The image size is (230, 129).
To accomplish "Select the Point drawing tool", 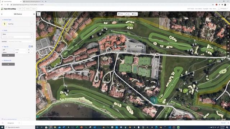I will tap(121, 14).
